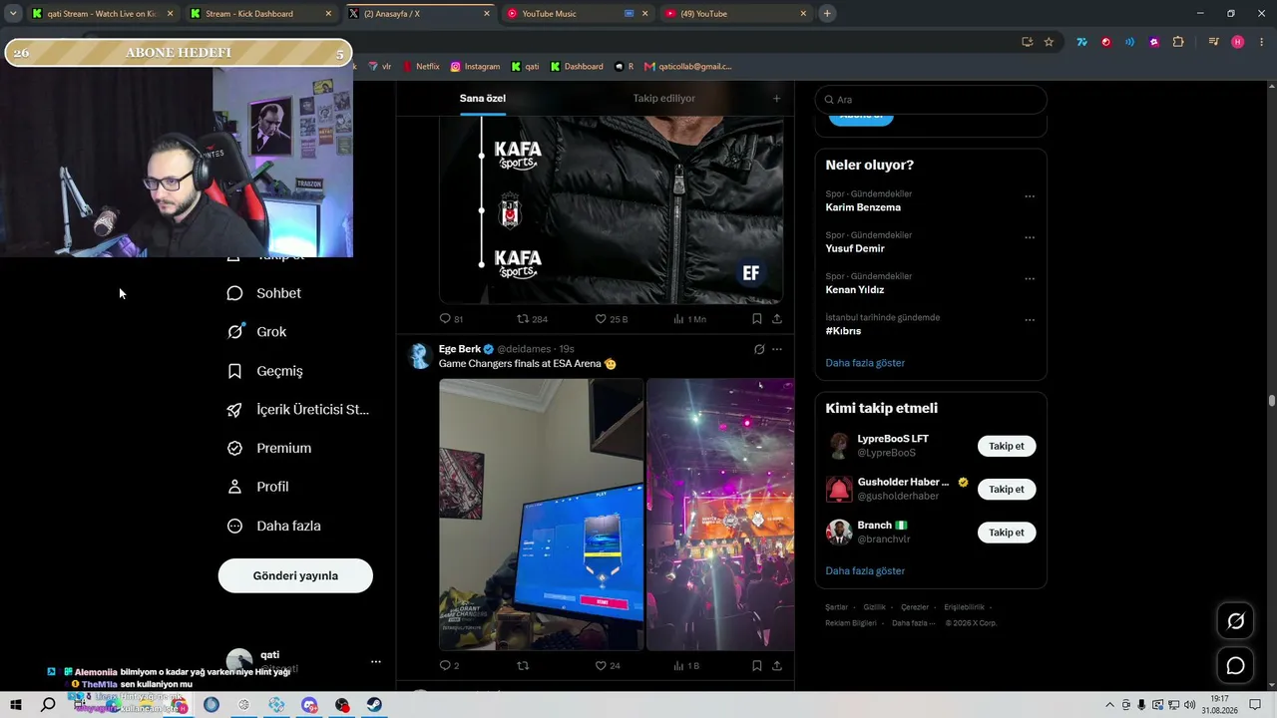Open the browser extensions puzzle icon
The width and height of the screenshot is (1277, 718).
tap(1178, 42)
